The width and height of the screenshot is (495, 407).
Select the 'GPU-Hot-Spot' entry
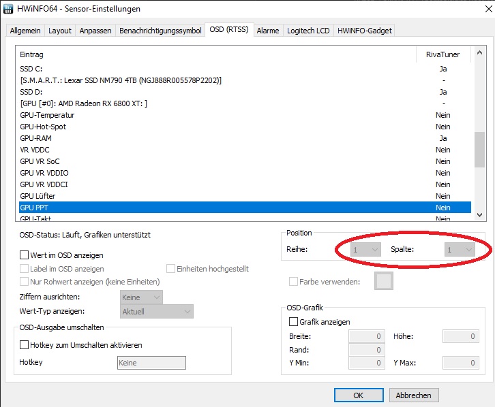tap(245, 127)
